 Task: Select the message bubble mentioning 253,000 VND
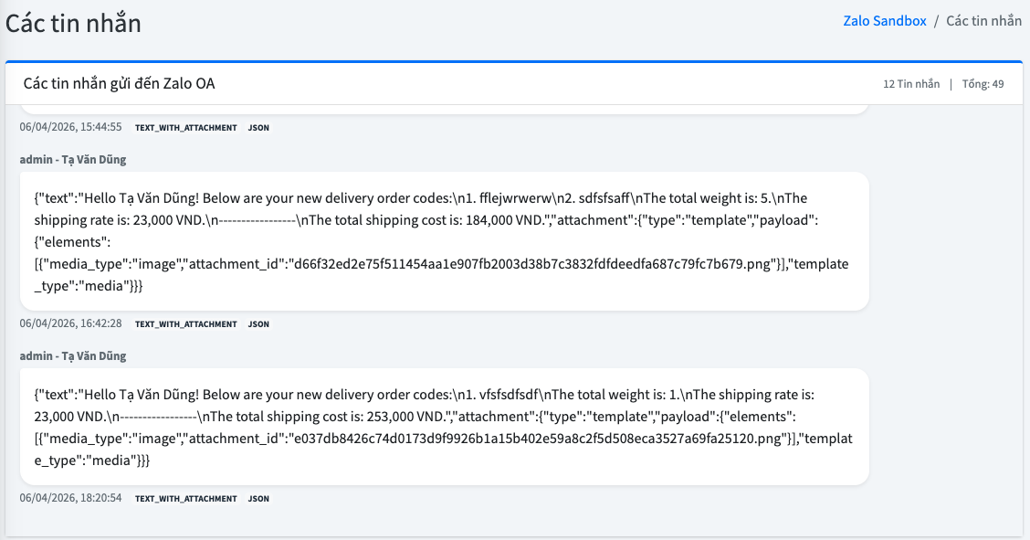point(444,428)
